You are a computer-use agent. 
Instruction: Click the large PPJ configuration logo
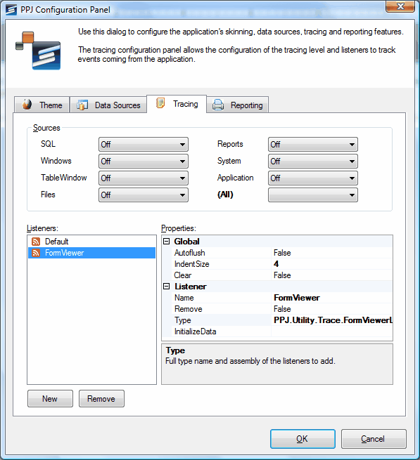38,51
